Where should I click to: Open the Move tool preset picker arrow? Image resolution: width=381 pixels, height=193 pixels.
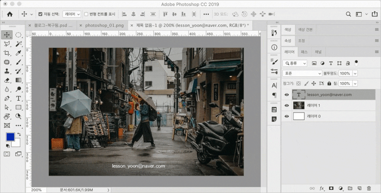point(32,14)
